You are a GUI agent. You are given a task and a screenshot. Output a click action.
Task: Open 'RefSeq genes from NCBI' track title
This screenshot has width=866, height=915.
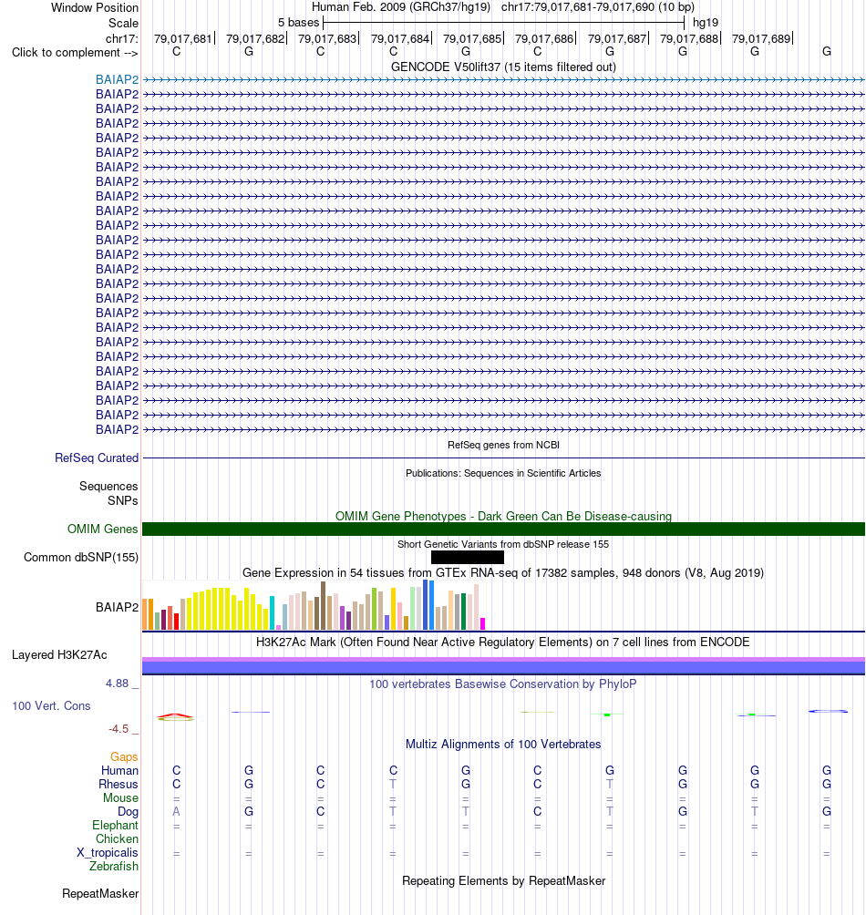pyautogui.click(x=503, y=446)
